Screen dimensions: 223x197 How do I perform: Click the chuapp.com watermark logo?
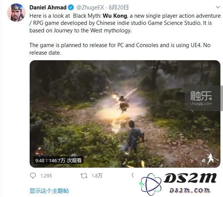201,98
